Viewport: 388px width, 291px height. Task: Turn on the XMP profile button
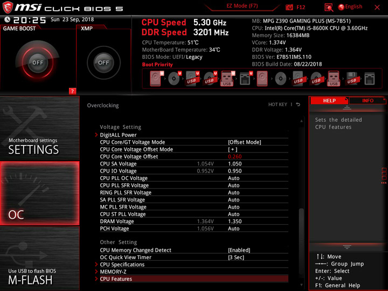(x=103, y=63)
